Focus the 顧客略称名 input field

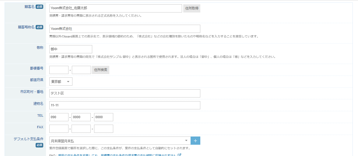tap(125, 29)
